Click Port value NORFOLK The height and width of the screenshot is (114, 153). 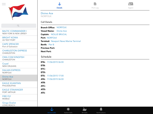(x=52, y=38)
